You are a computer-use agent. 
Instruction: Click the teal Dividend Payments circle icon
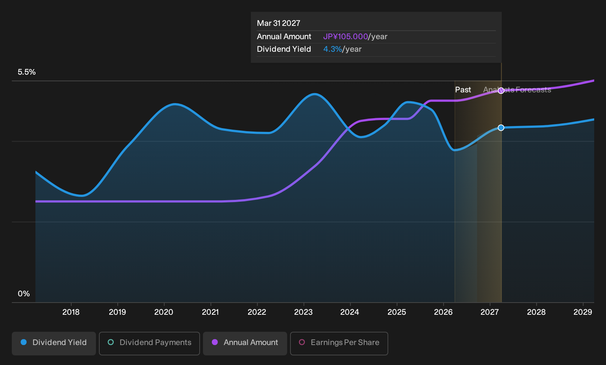(x=111, y=342)
